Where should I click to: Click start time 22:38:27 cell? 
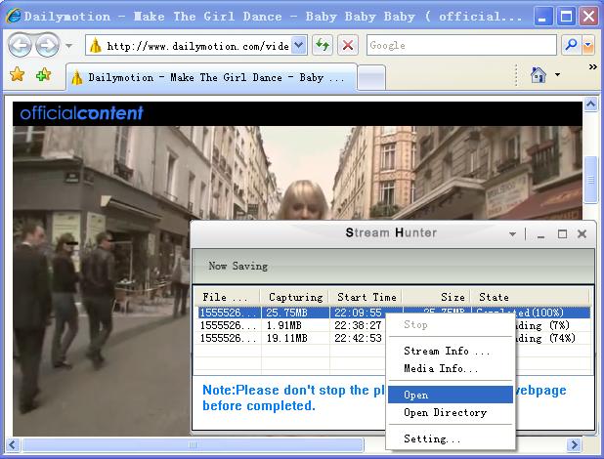click(x=358, y=325)
